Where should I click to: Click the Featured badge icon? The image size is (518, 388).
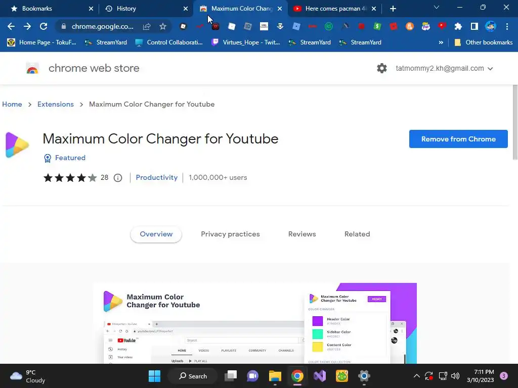tap(48, 158)
